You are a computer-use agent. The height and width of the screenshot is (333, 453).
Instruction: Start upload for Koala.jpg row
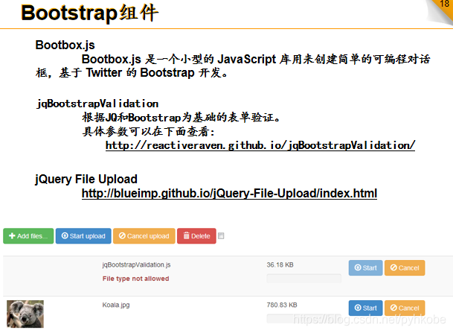click(365, 308)
